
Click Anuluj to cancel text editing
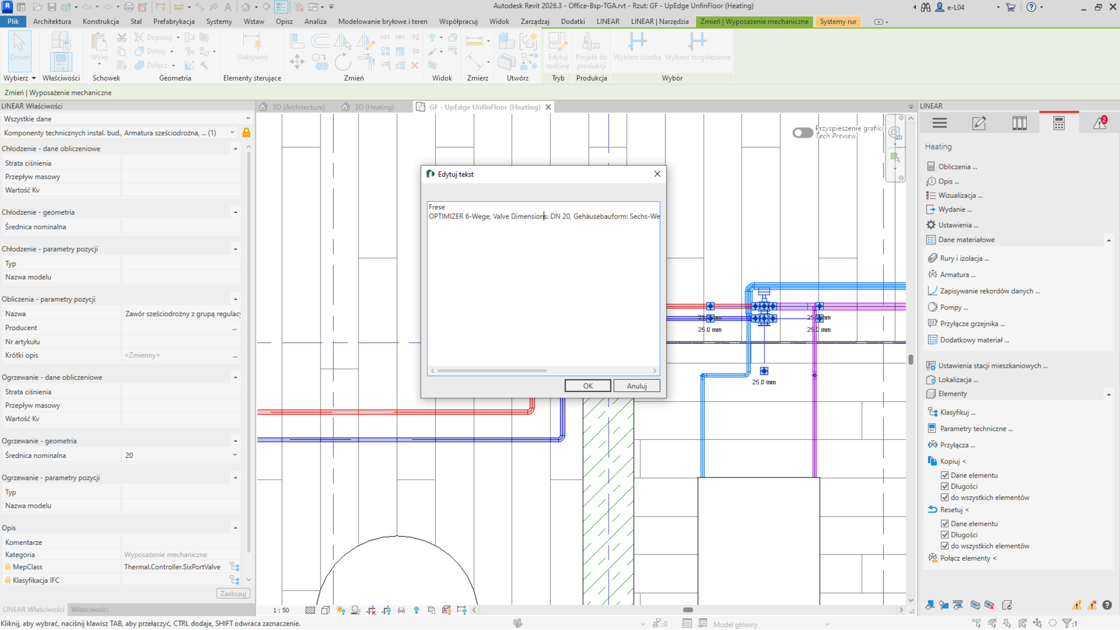636,386
